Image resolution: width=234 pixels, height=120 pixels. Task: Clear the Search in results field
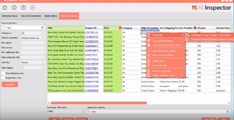coord(227,111)
